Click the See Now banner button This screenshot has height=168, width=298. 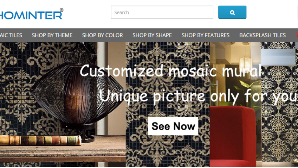coord(173,126)
